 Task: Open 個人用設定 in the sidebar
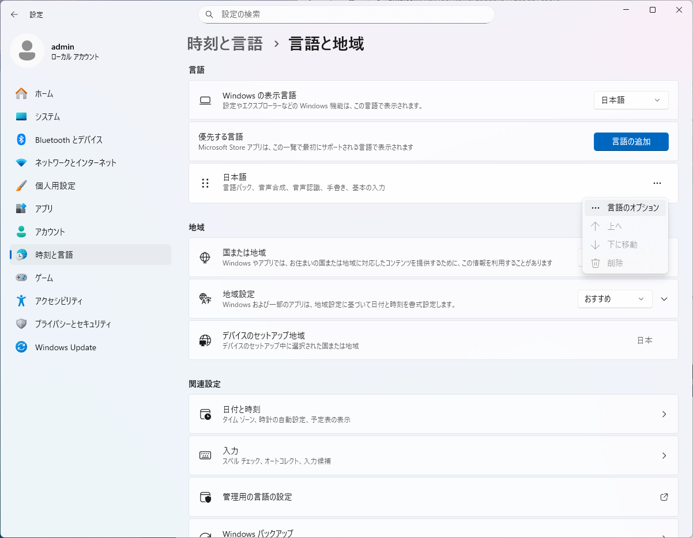[55, 185]
